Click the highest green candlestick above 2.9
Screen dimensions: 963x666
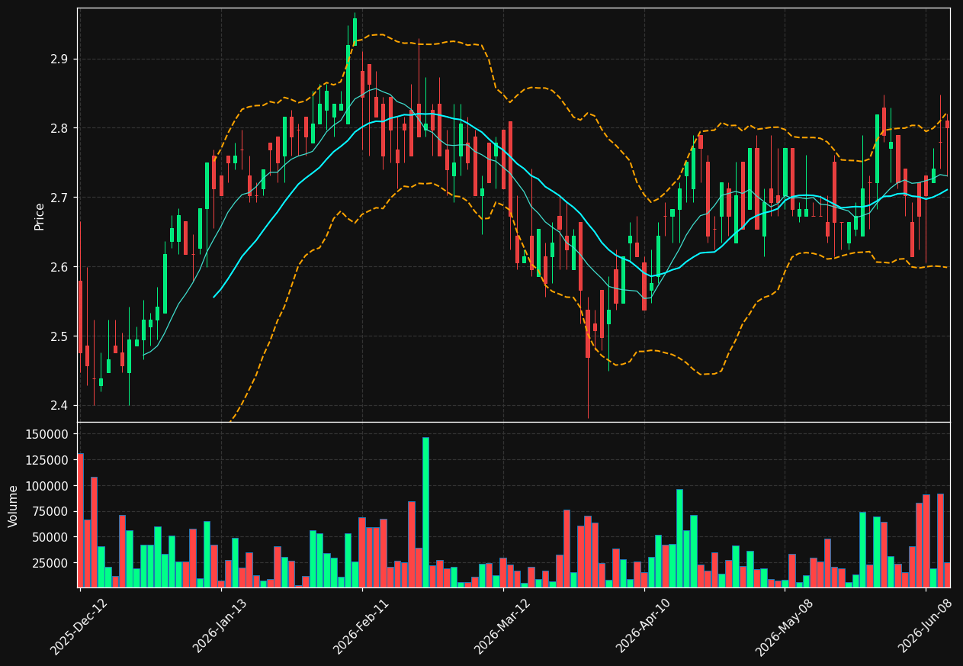tap(355, 32)
